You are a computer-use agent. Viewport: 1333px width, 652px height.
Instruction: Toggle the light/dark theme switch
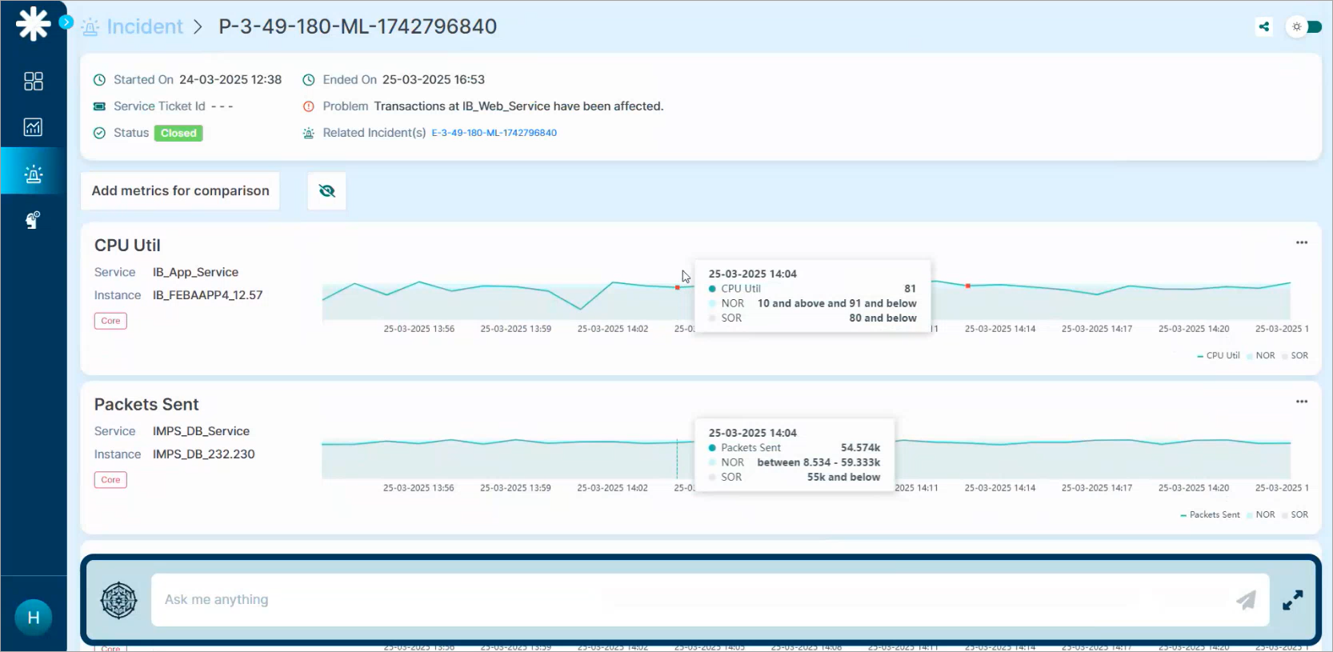(x=1304, y=26)
